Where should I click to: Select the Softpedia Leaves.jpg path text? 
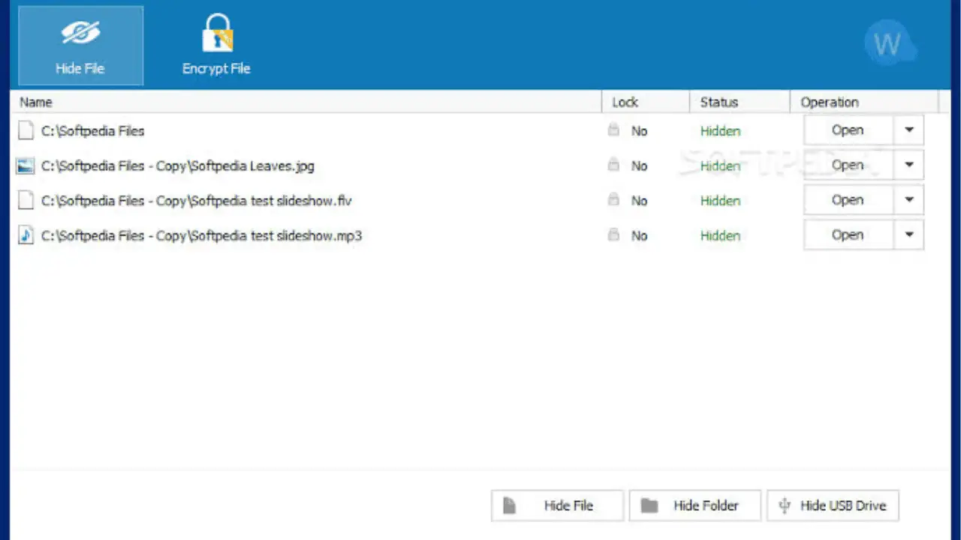pyautogui.click(x=178, y=166)
